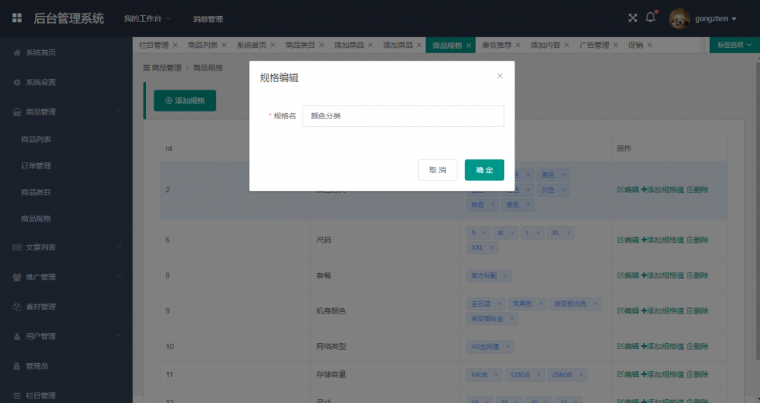
Task: Remove the 256GB tag
Action: click(x=581, y=375)
